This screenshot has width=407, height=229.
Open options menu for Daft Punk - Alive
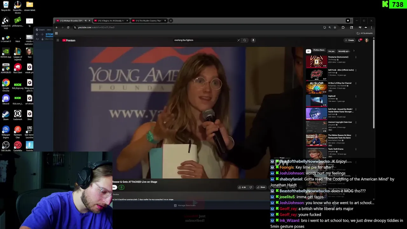(356, 70)
